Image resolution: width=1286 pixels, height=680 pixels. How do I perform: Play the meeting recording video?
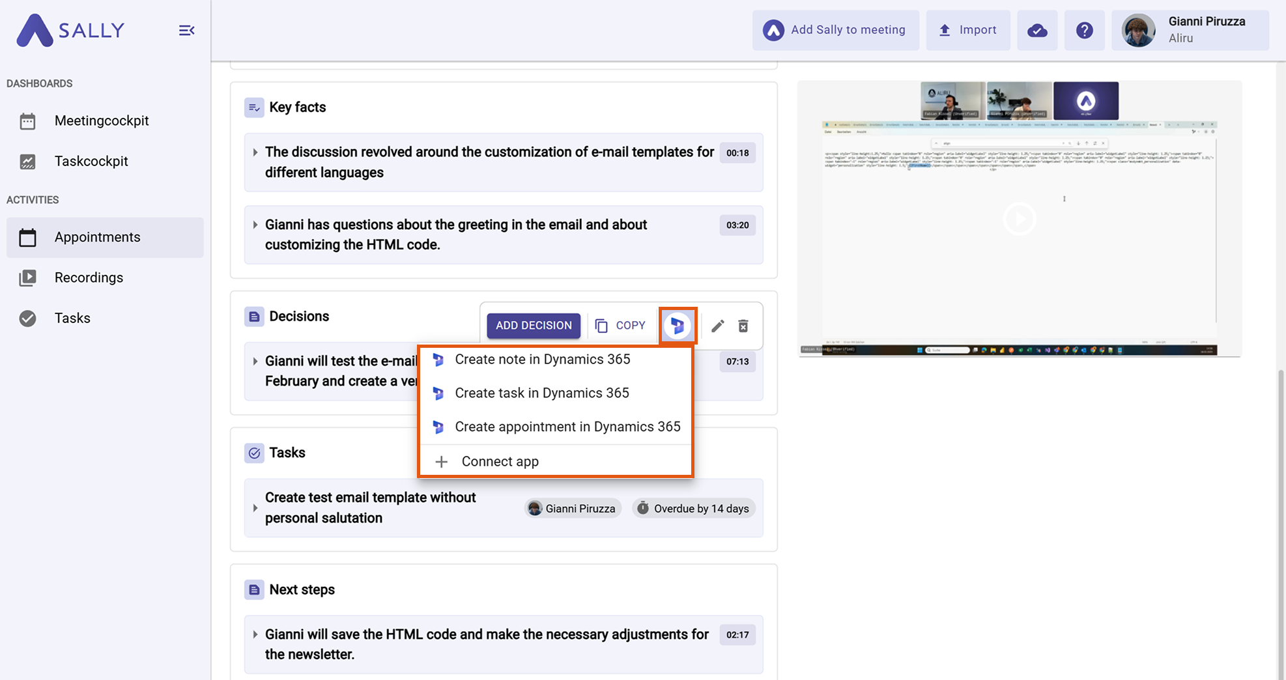point(1020,219)
